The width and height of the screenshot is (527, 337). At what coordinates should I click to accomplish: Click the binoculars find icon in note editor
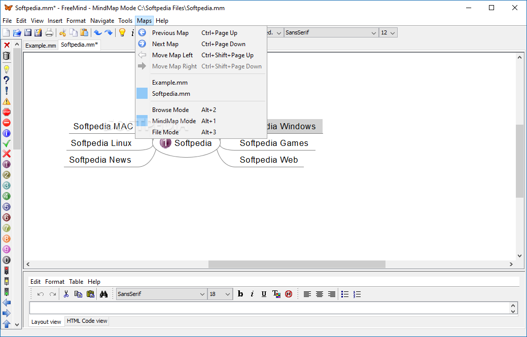[x=103, y=294]
